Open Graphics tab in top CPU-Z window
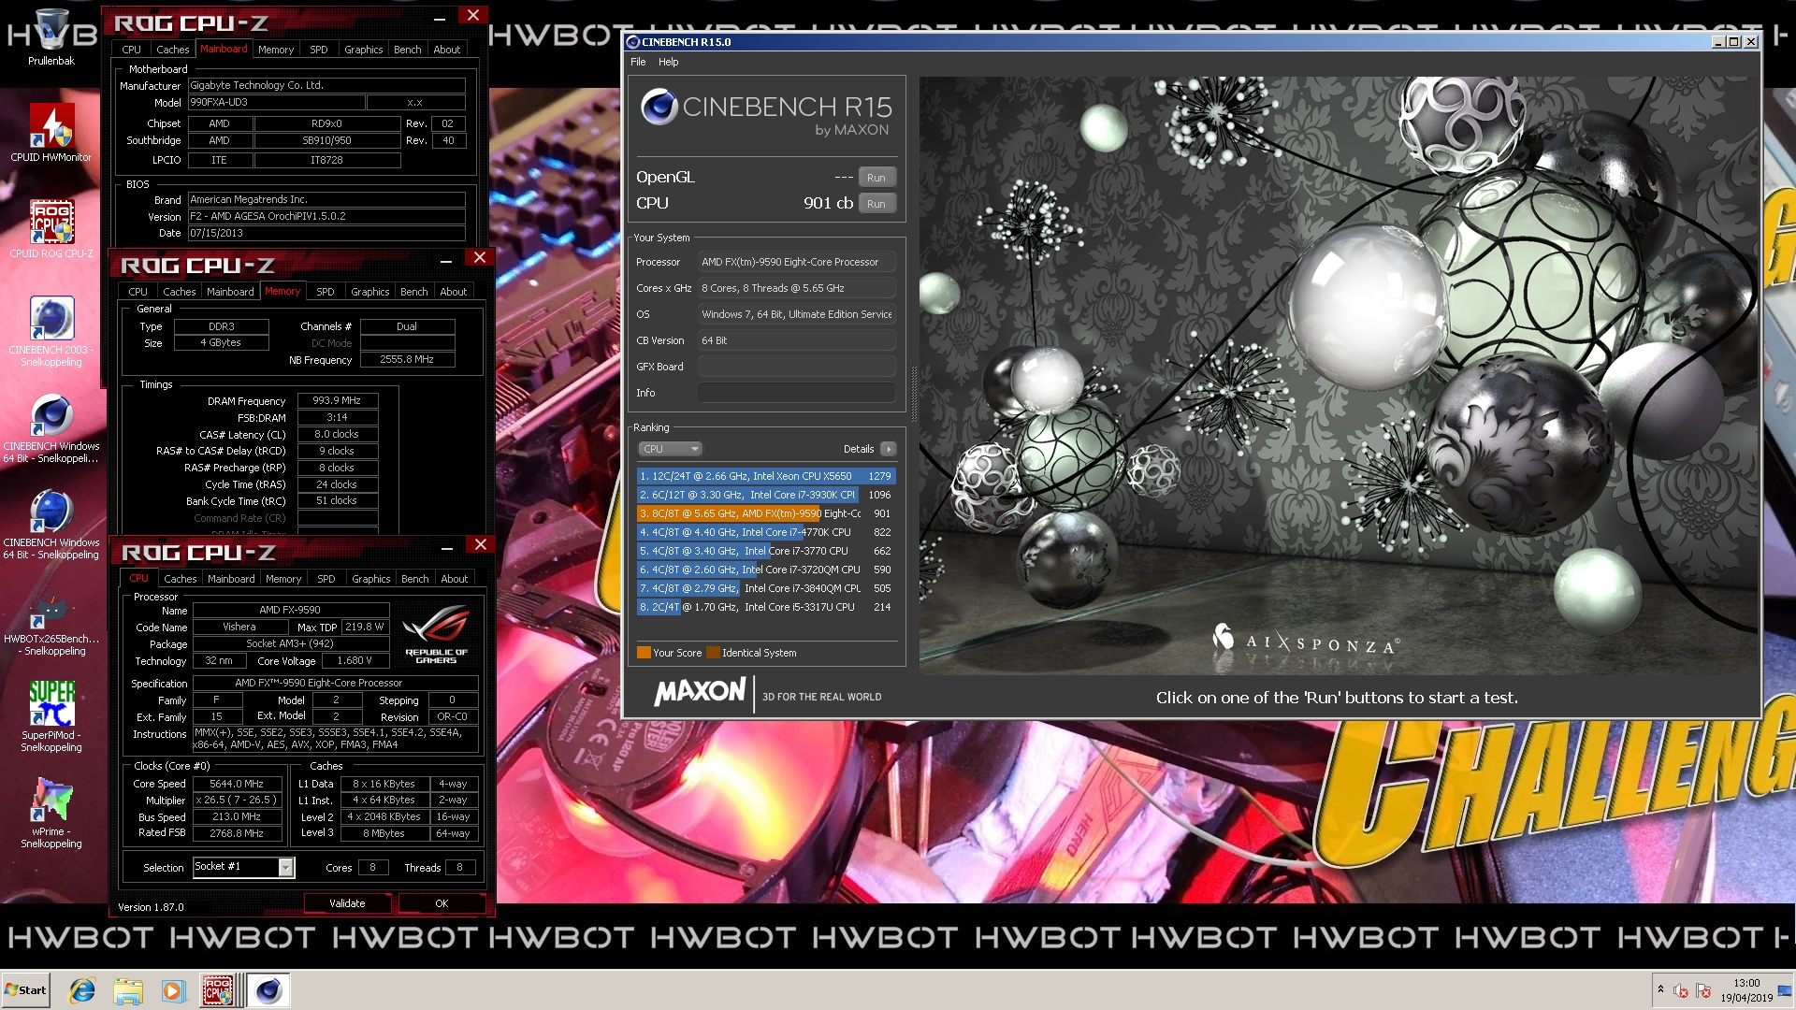1796x1010 pixels. [x=364, y=50]
